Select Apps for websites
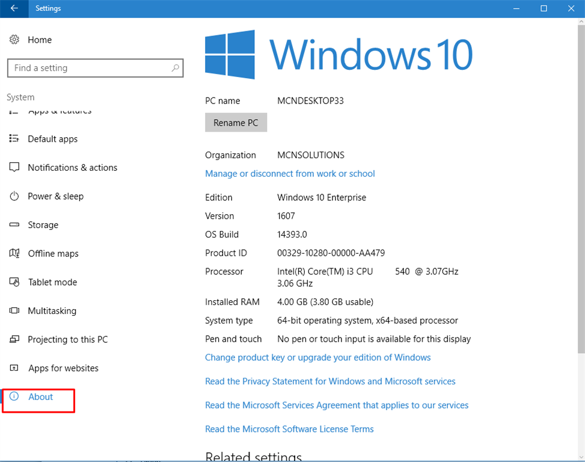Screen dimensions: 585x462 pos(63,368)
